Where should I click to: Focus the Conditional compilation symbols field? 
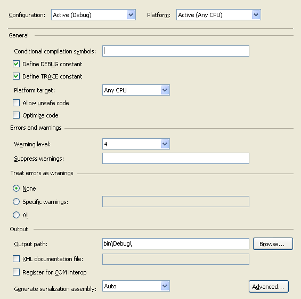coord(176,51)
